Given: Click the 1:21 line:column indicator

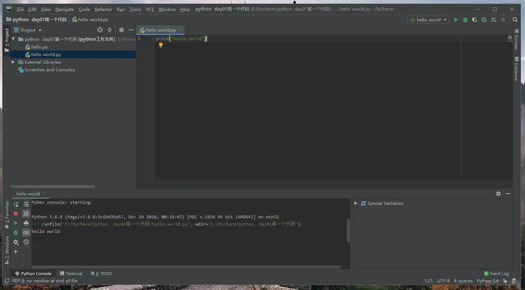Looking at the screenshot, I should coord(428,281).
